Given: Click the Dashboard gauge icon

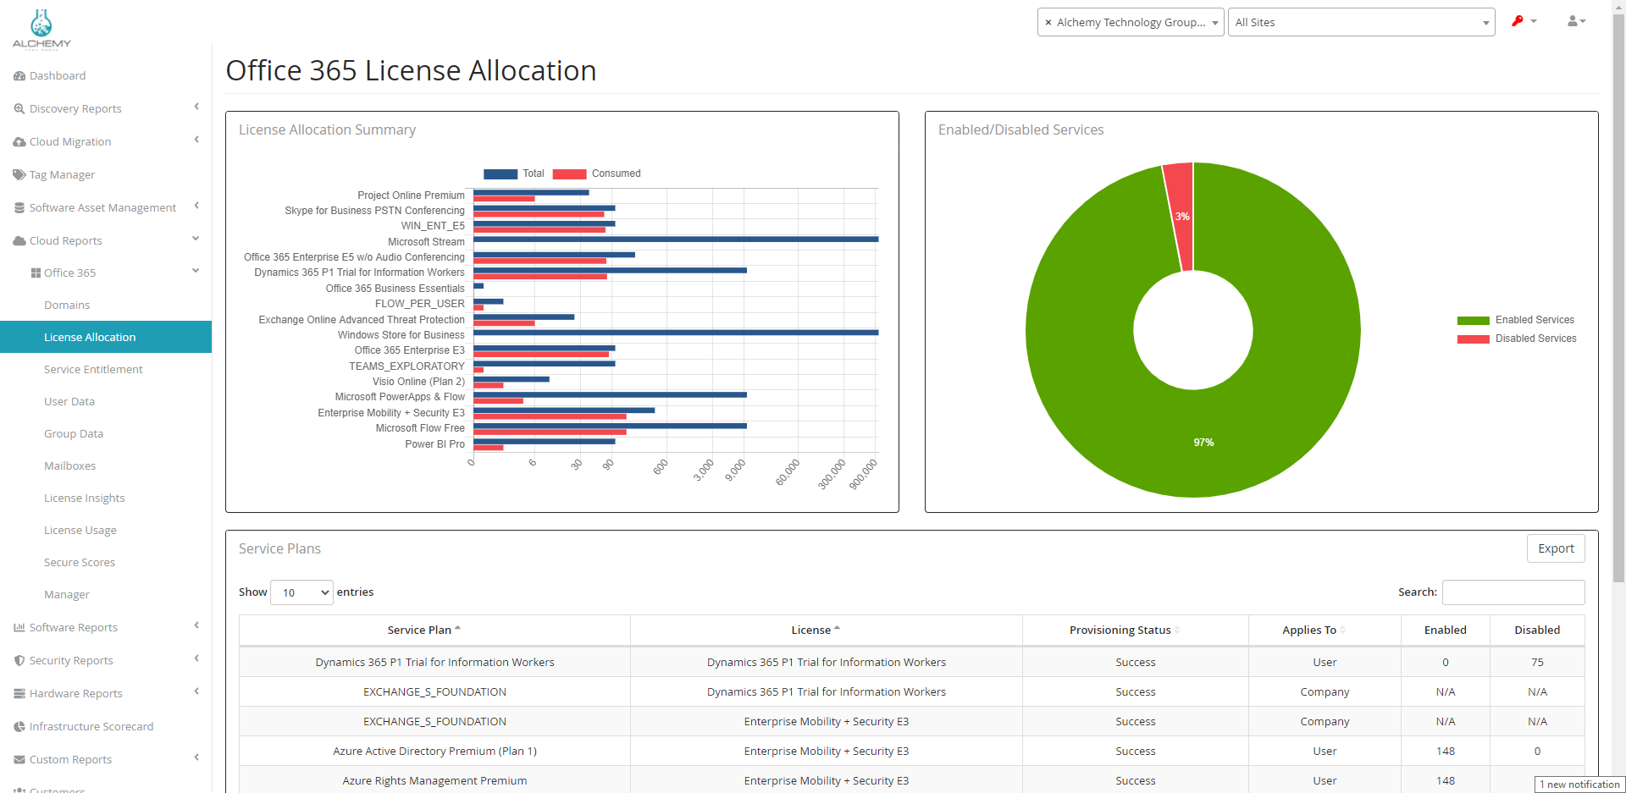Looking at the screenshot, I should click(x=19, y=76).
